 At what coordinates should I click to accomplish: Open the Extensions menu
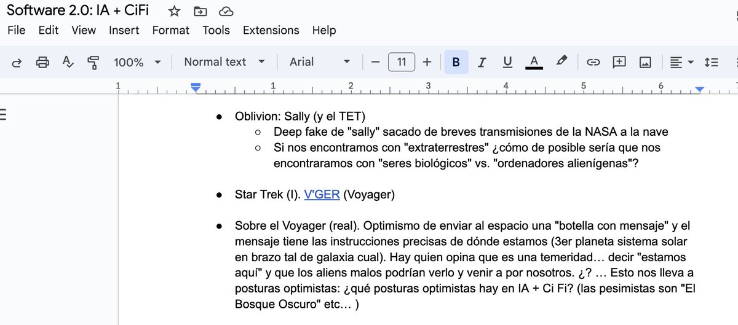coord(271,30)
